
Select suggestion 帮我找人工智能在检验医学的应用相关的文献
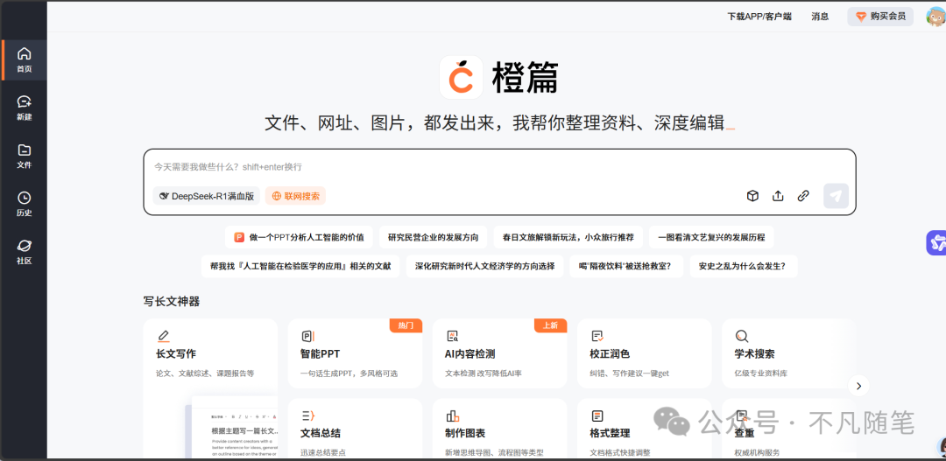tap(300, 266)
